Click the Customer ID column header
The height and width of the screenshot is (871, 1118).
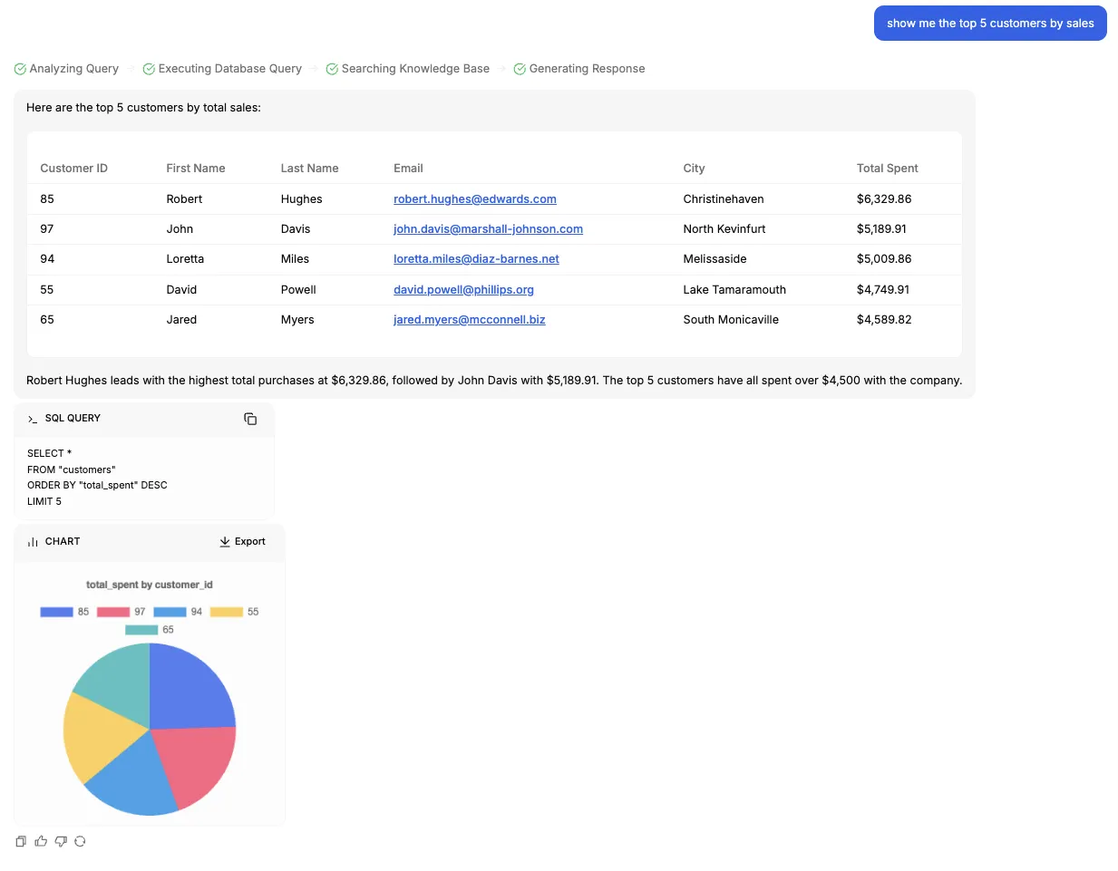tap(73, 169)
